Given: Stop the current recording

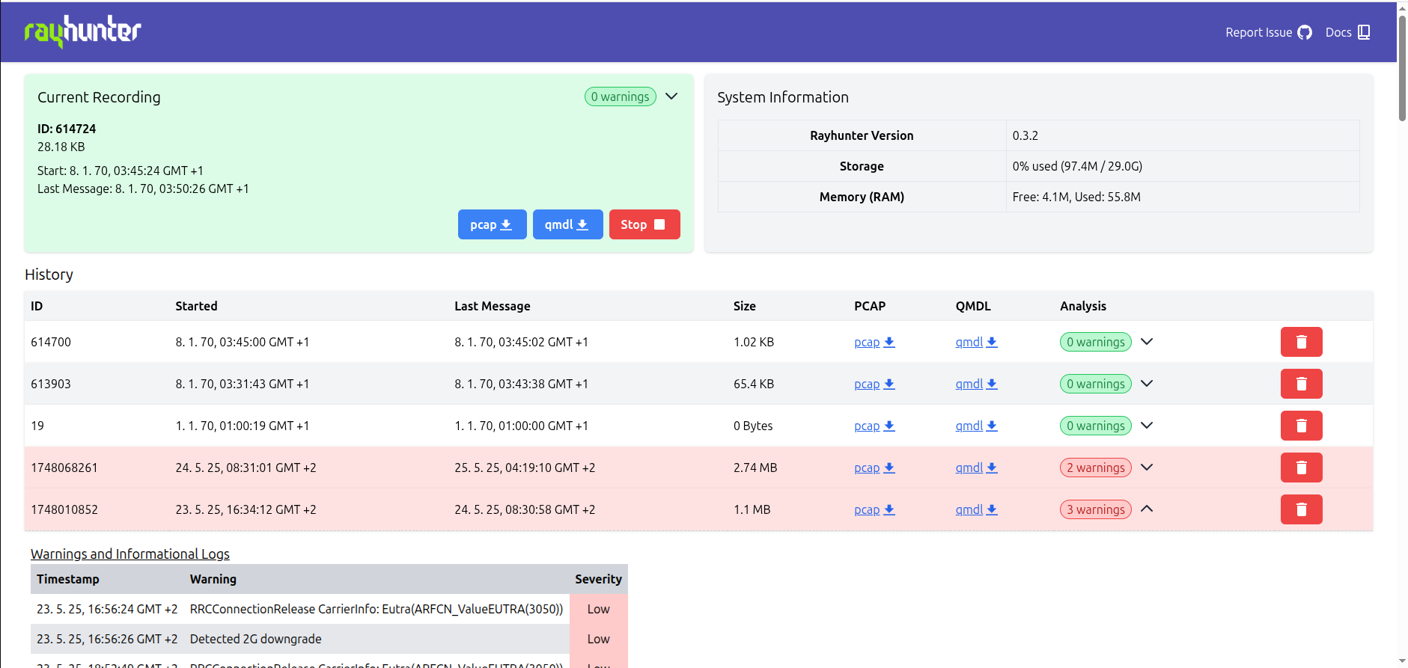Looking at the screenshot, I should tap(644, 224).
